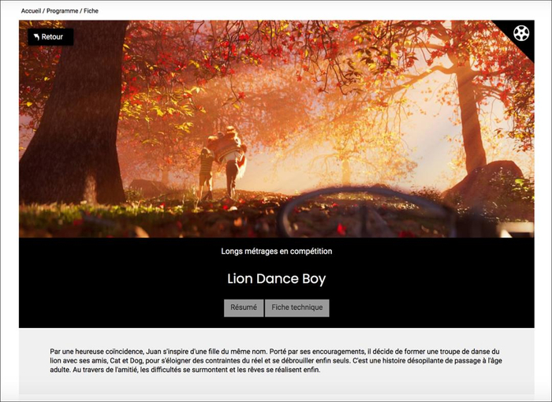Click 'Longs métrages en compétition' label

coord(277,251)
